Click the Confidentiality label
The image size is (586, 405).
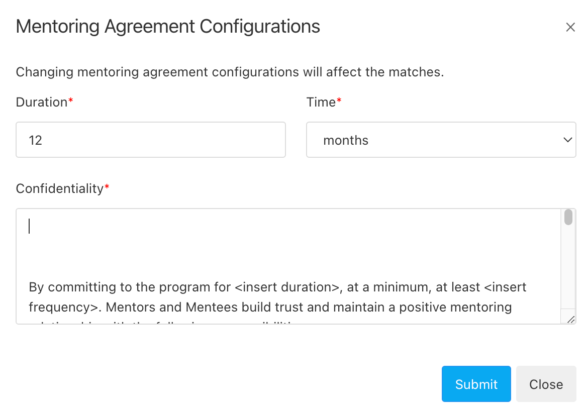pyautogui.click(x=58, y=188)
